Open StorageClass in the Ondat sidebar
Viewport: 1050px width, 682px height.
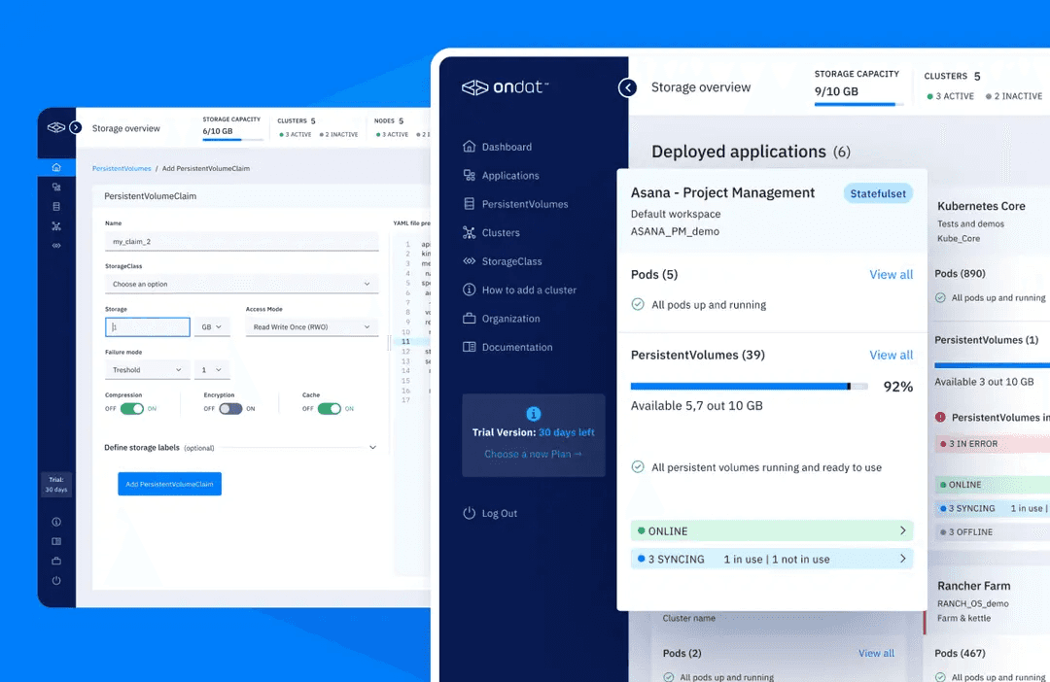(512, 261)
